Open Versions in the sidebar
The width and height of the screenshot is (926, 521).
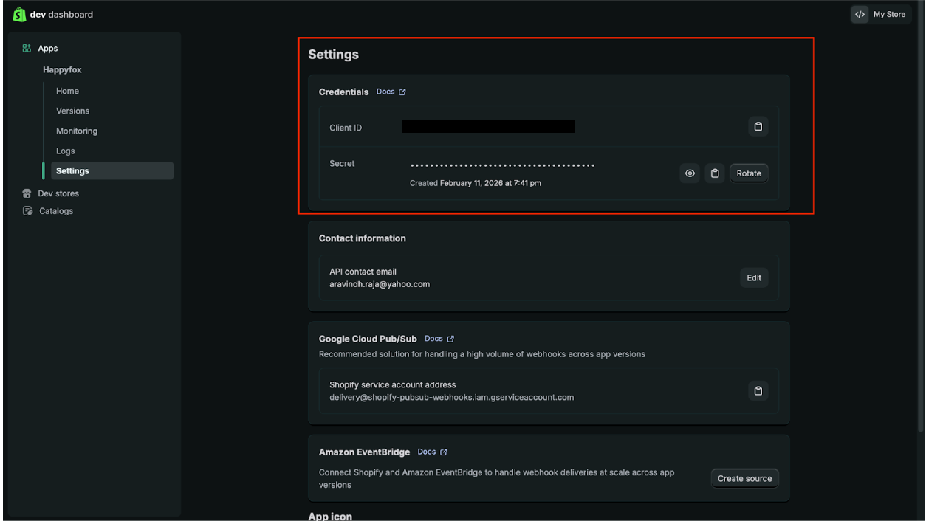click(x=72, y=111)
